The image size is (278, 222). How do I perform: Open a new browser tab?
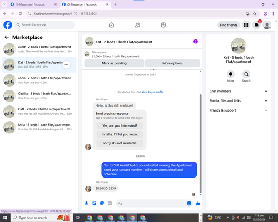[115, 4]
